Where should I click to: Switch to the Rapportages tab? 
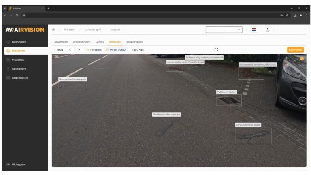(134, 42)
